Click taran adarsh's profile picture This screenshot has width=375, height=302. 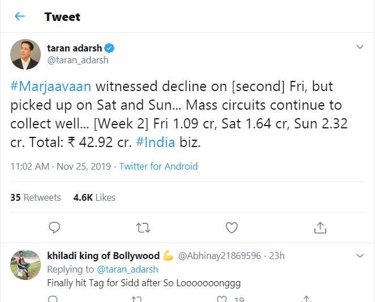[26, 54]
